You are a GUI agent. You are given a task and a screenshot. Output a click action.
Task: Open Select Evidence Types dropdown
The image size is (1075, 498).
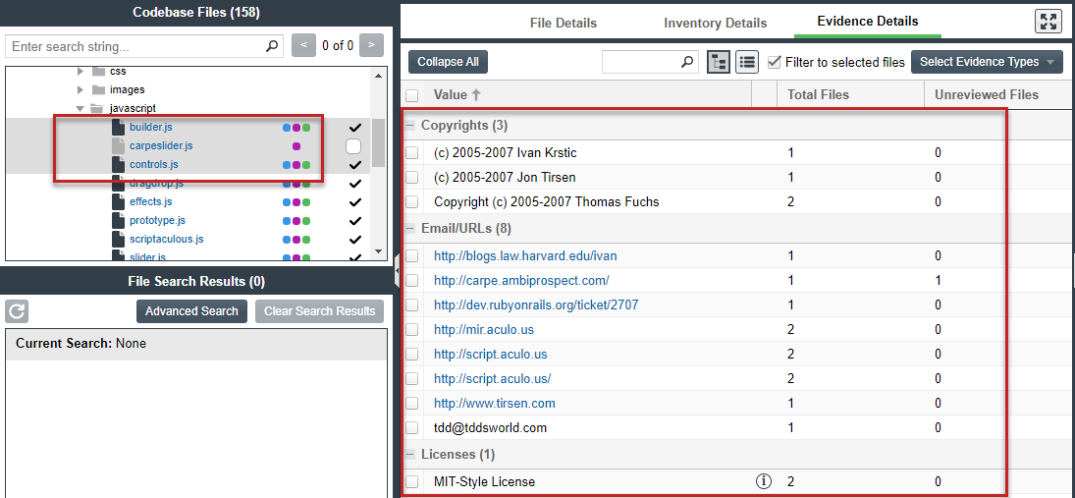tap(987, 62)
